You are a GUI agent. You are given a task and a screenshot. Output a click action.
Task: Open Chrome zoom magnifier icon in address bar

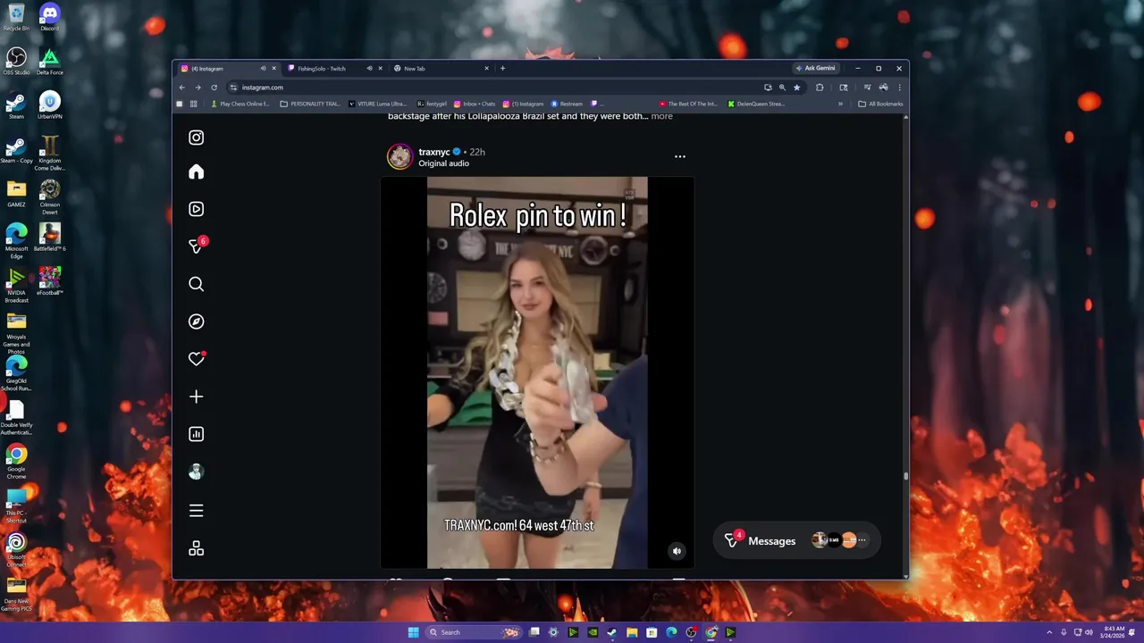782,88
